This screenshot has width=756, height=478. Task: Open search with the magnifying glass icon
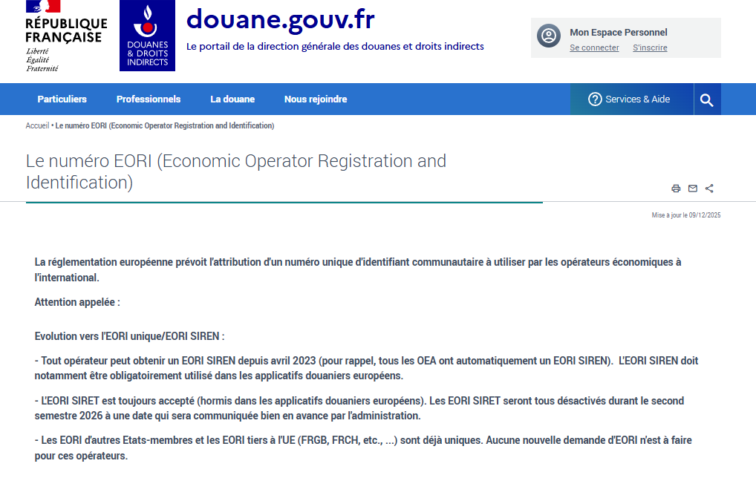click(x=706, y=99)
